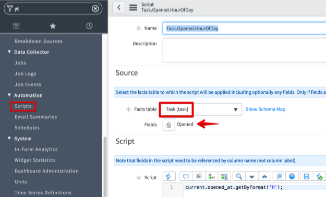Open Jobs under Data Collector
The width and height of the screenshot is (326, 197).
(20, 63)
